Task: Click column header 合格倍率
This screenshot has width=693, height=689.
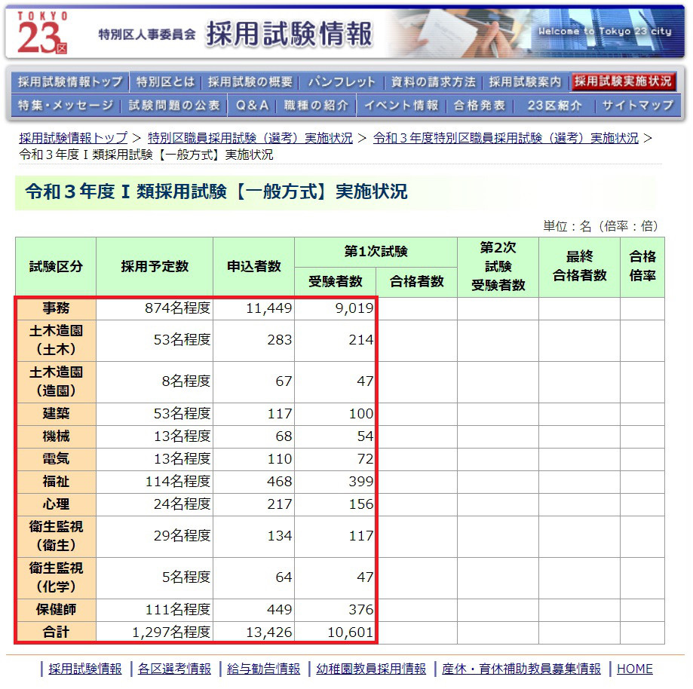Action: pyautogui.click(x=642, y=267)
